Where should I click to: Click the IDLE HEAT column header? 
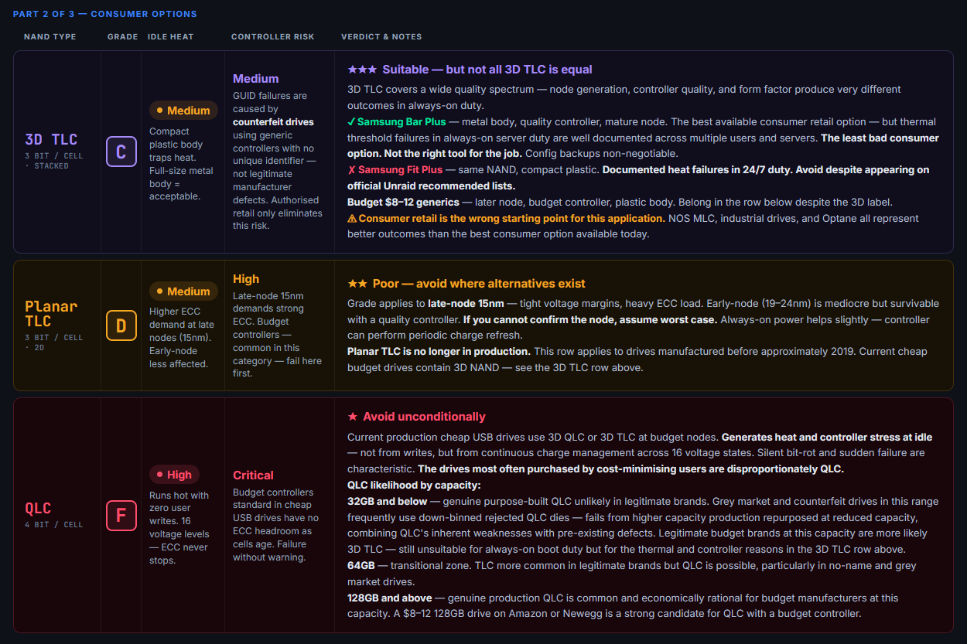tap(171, 37)
